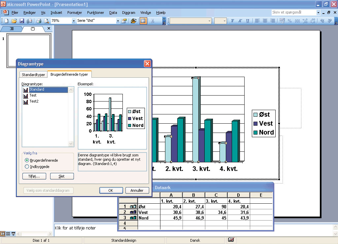Open the Diagram menu

click(128, 13)
